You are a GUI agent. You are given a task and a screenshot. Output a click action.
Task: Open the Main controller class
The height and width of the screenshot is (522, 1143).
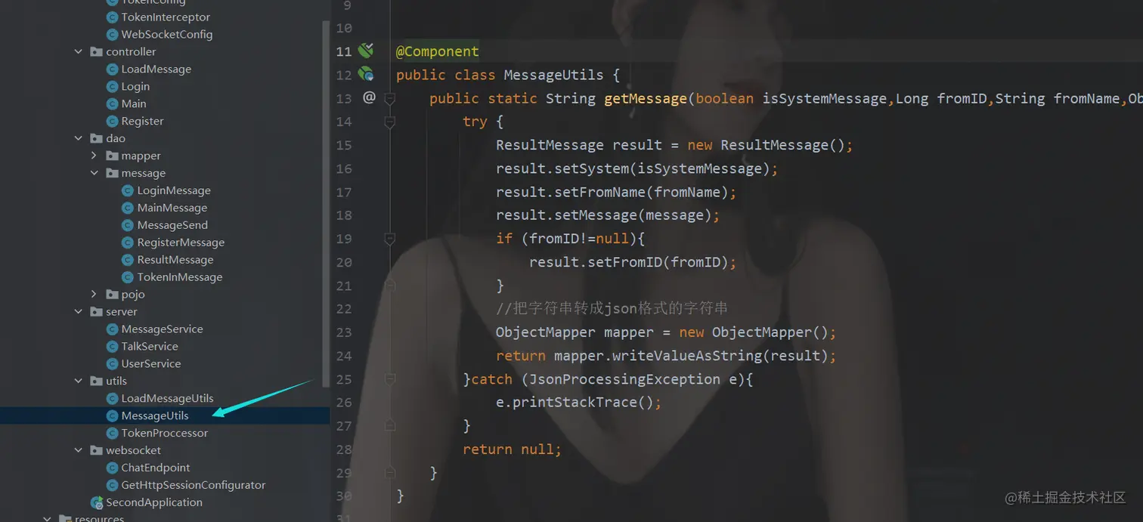[x=134, y=103]
